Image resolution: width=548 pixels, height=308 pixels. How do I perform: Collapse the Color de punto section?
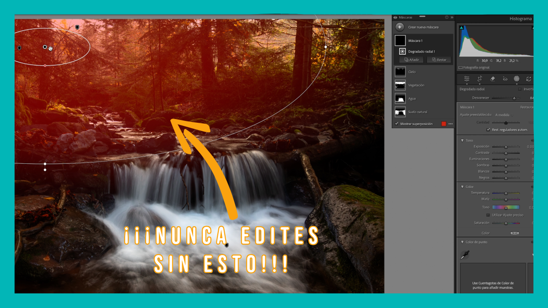[462, 242]
